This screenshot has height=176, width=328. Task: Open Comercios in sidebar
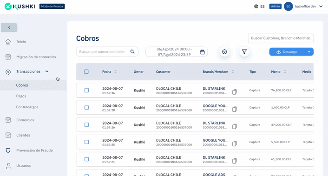pyautogui.click(x=25, y=120)
